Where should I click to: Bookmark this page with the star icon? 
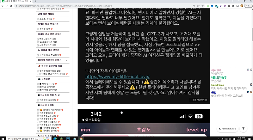point(202,6)
